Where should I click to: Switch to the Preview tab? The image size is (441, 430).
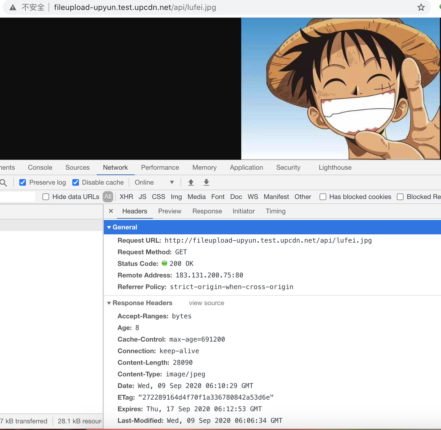[x=170, y=211]
